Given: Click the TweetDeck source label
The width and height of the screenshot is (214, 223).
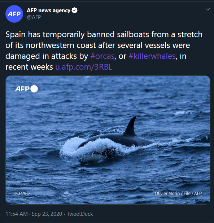Looking at the screenshot, I should point(80,214).
